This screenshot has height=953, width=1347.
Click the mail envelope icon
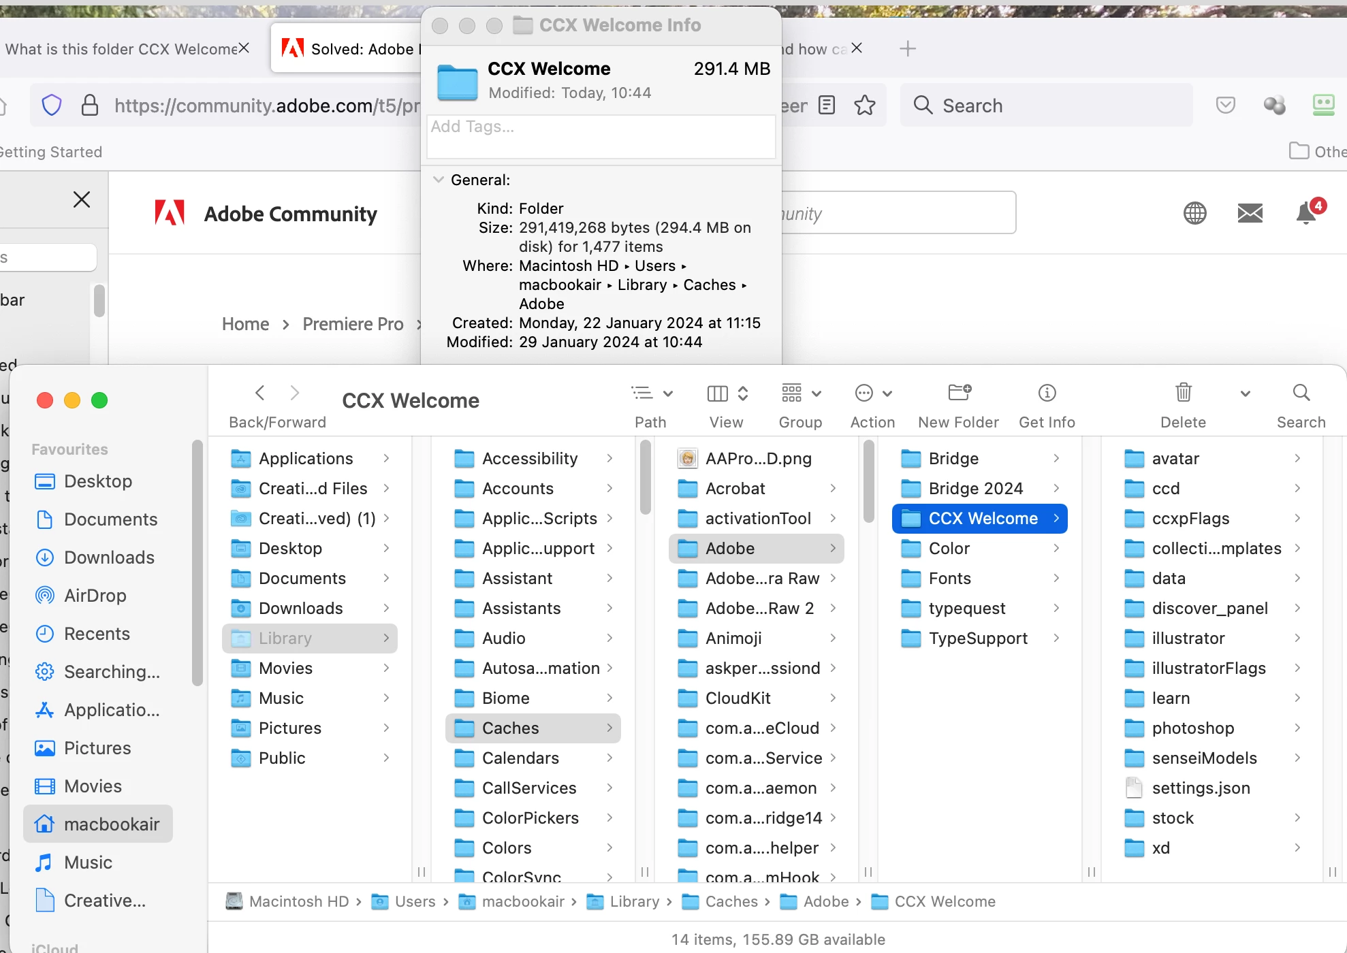coord(1250,213)
